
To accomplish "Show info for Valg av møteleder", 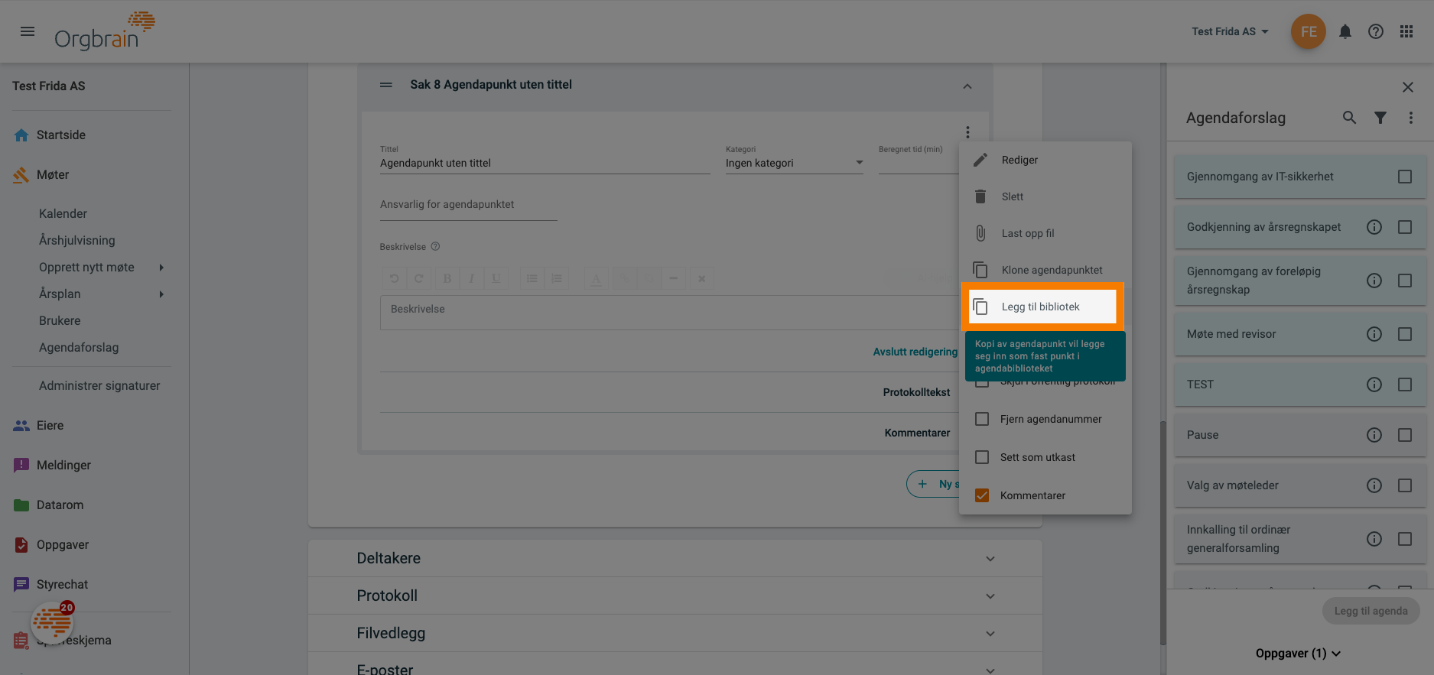I will [x=1374, y=485].
